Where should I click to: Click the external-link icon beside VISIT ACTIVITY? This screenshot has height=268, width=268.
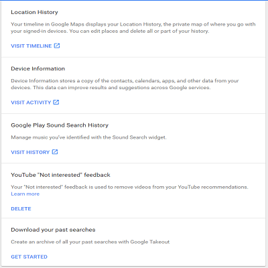pos(56,103)
